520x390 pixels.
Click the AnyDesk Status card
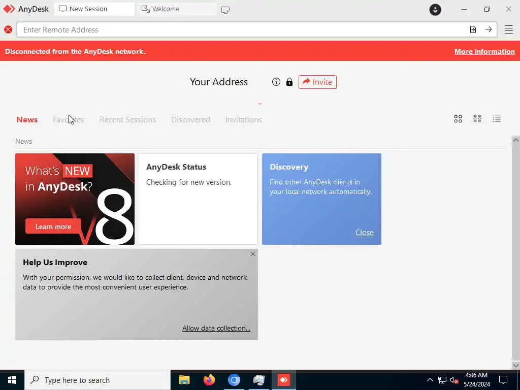point(198,199)
